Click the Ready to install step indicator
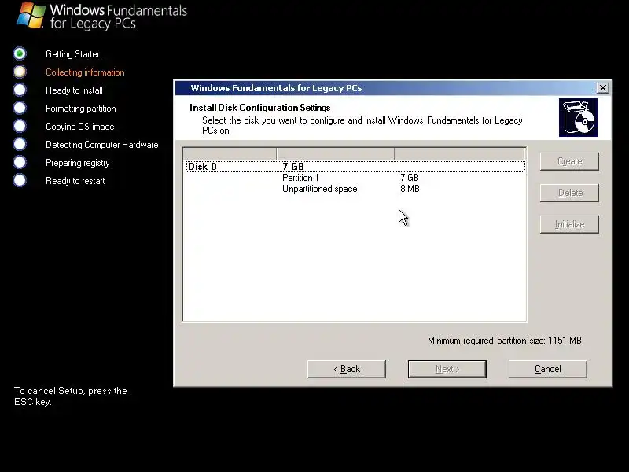 pos(20,90)
